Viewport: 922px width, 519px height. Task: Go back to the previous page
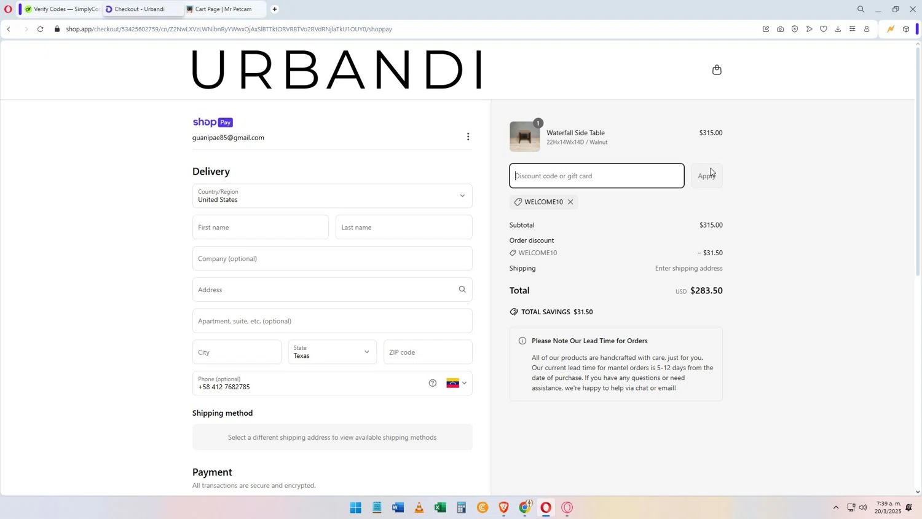click(x=9, y=29)
